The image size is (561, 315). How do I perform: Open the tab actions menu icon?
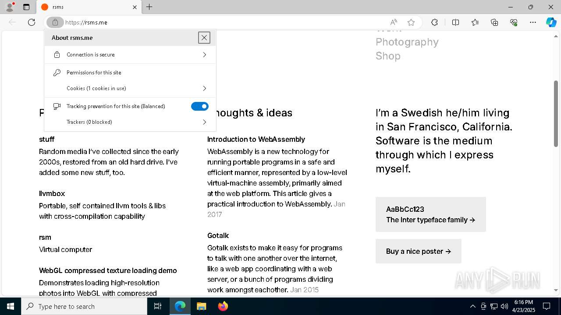coord(26,7)
